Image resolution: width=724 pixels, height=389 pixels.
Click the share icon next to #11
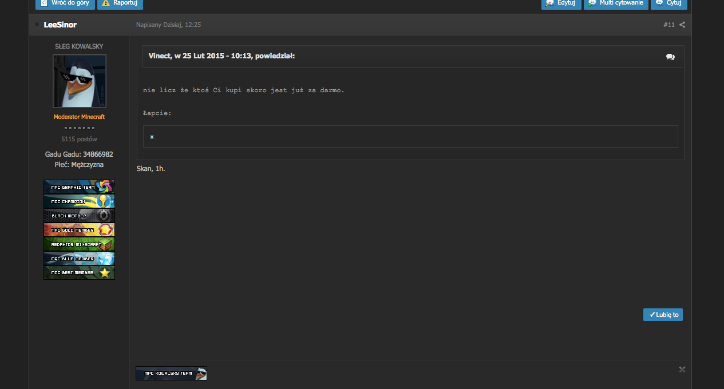tap(682, 25)
